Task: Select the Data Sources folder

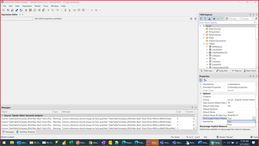Action: (x=215, y=29)
